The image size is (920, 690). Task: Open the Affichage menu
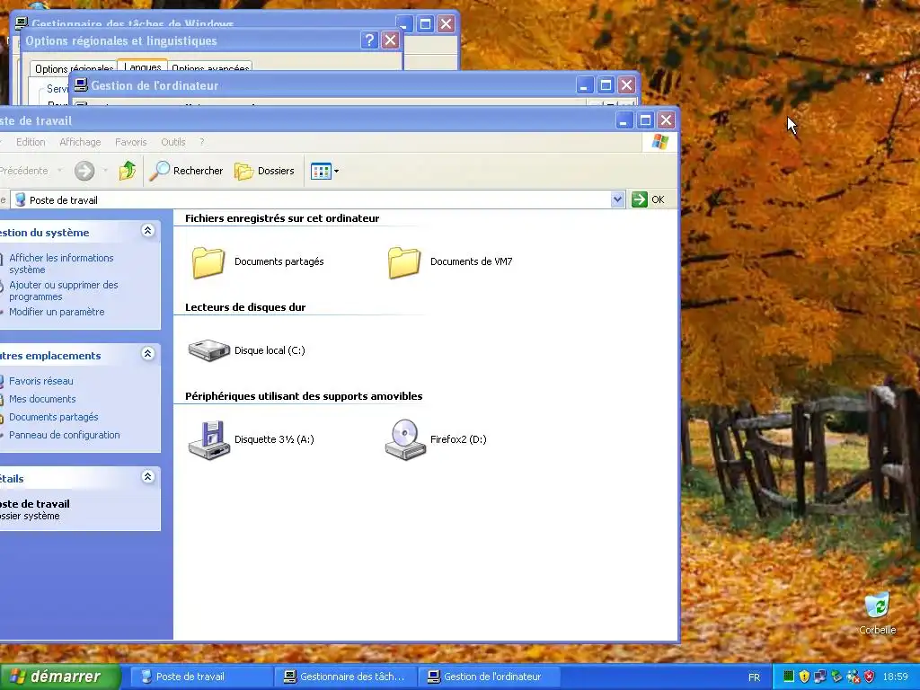tap(80, 142)
